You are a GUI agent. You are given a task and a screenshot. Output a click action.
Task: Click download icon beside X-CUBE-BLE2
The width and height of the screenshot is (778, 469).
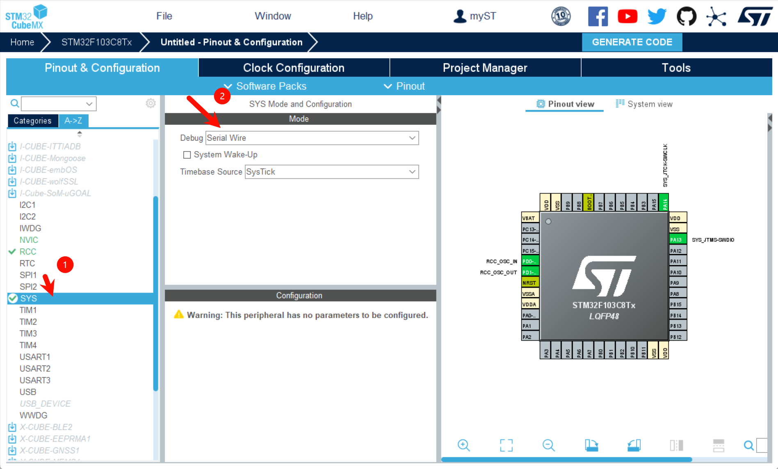[12, 427]
